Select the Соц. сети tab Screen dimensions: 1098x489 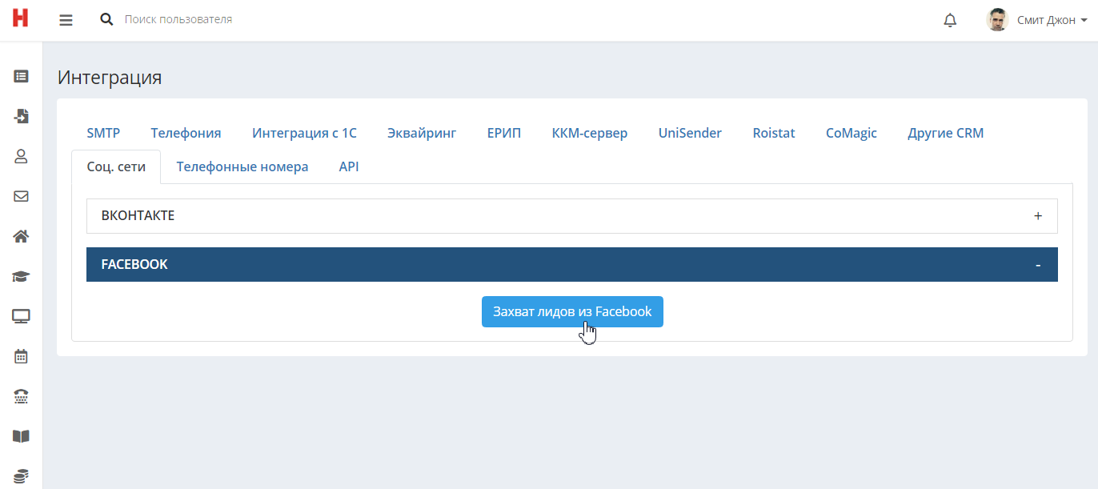coord(116,167)
